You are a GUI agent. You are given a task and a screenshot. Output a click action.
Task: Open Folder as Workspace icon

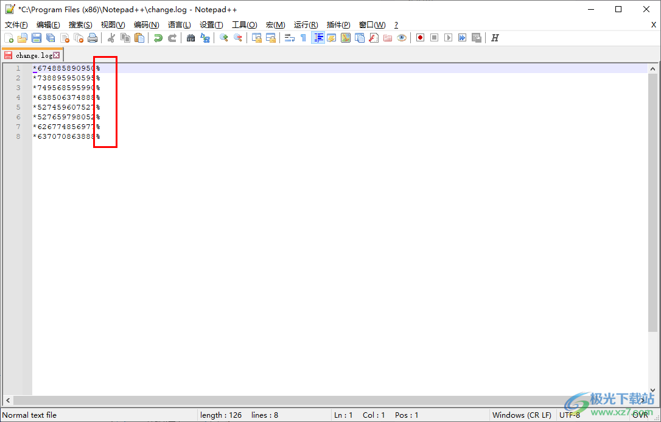point(388,38)
